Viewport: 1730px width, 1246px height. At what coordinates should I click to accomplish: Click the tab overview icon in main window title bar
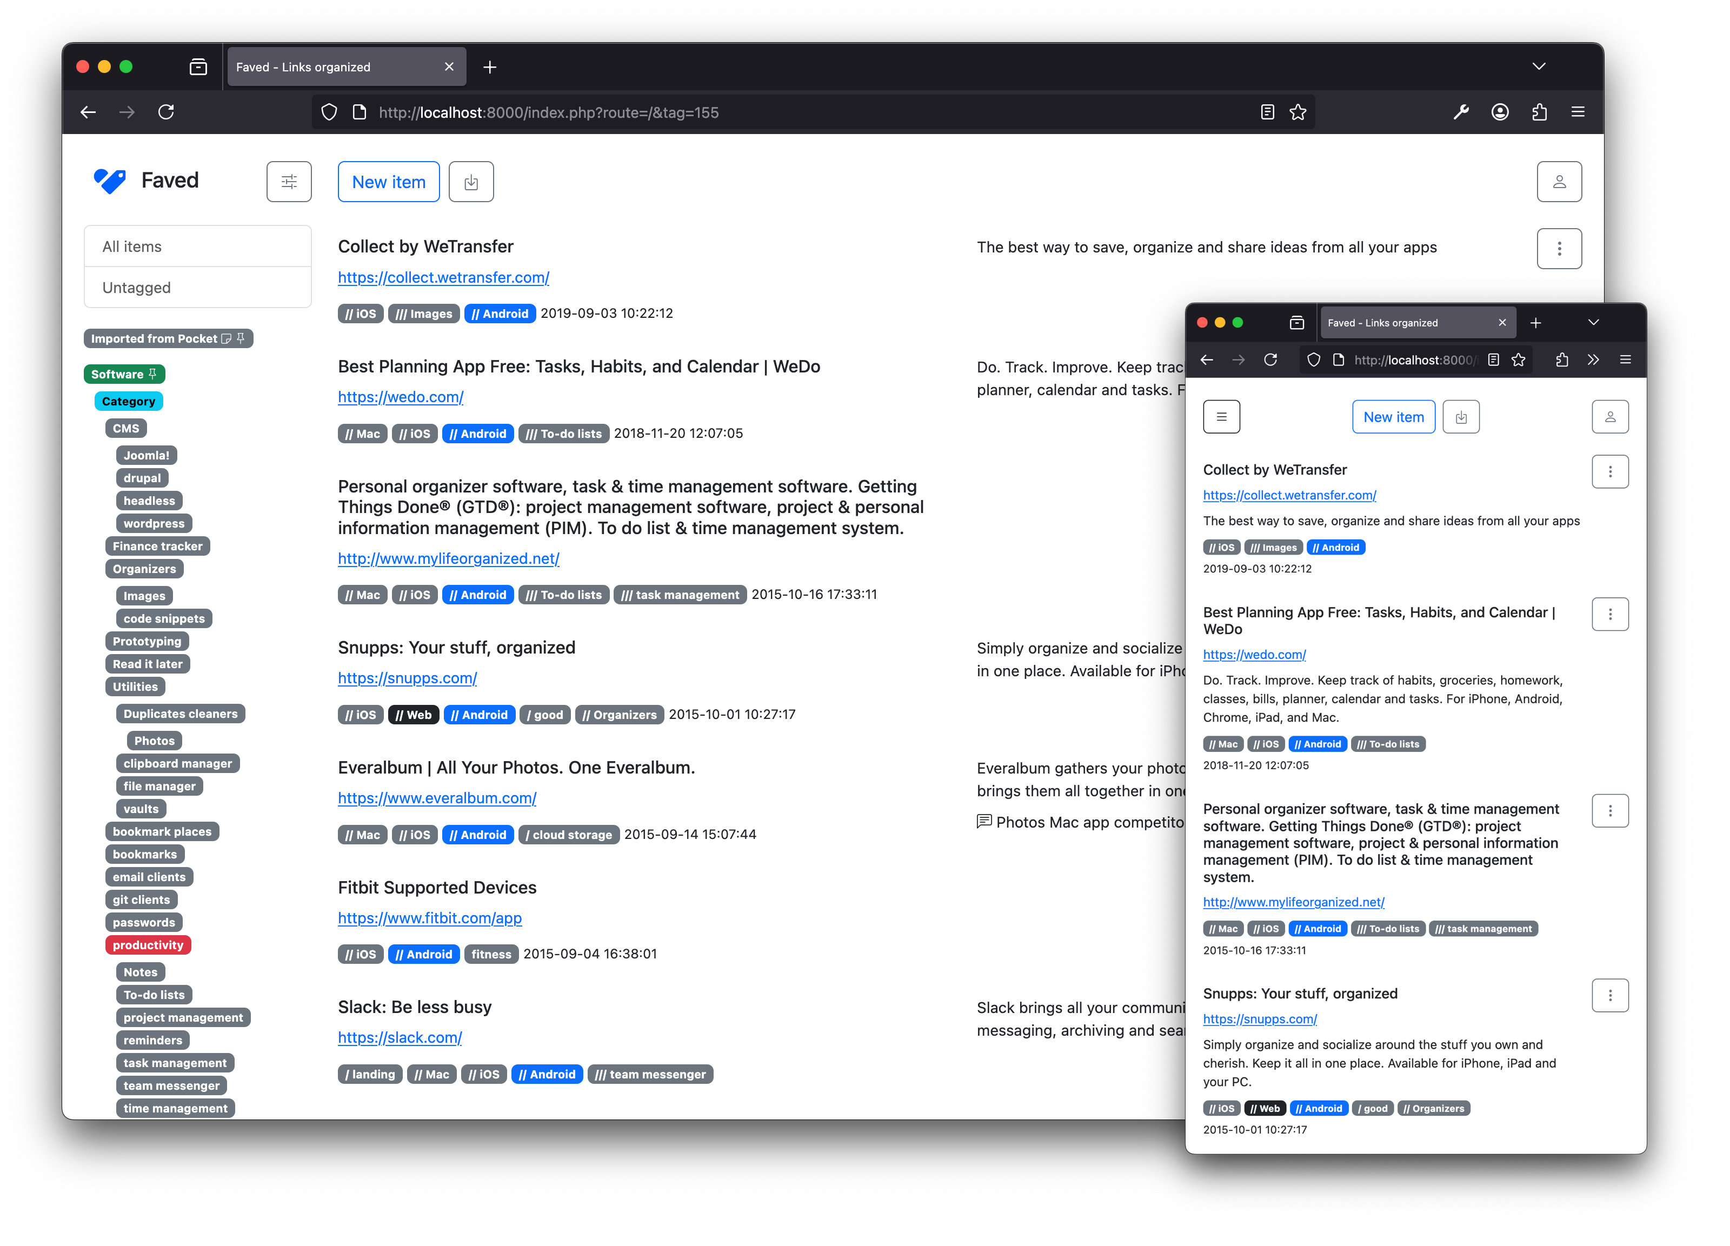point(198,67)
